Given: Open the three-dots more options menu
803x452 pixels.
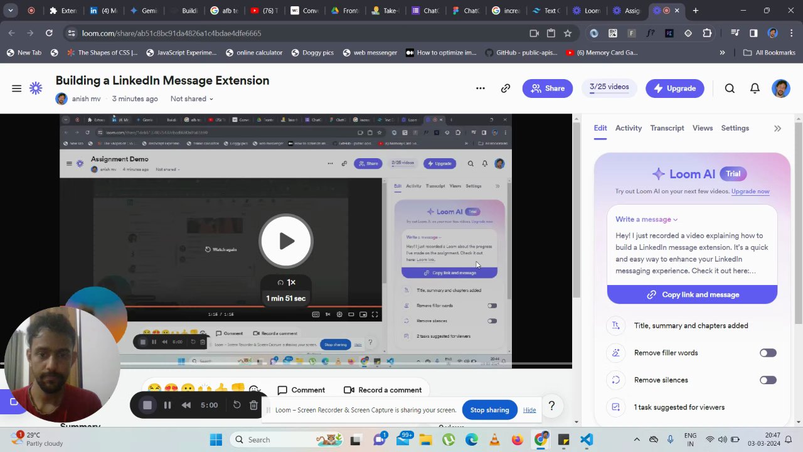Looking at the screenshot, I should [481, 89].
